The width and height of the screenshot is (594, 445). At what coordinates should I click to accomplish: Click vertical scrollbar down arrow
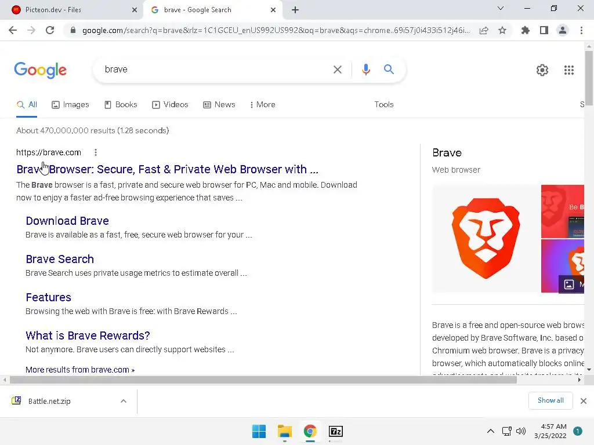click(x=589, y=370)
